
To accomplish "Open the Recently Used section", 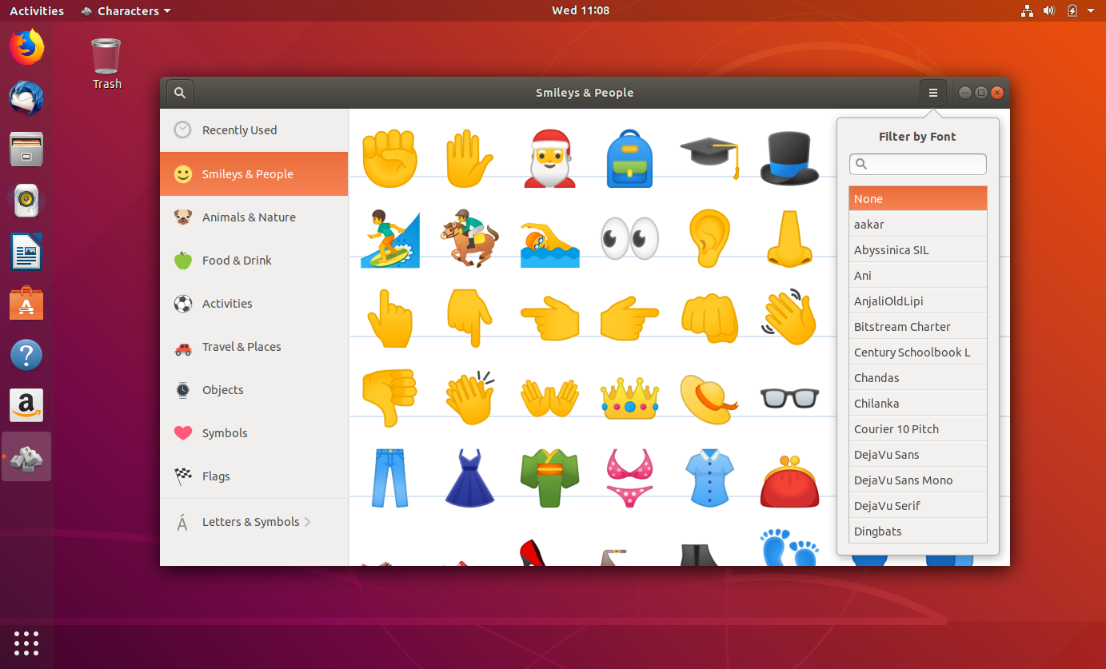I will point(239,129).
